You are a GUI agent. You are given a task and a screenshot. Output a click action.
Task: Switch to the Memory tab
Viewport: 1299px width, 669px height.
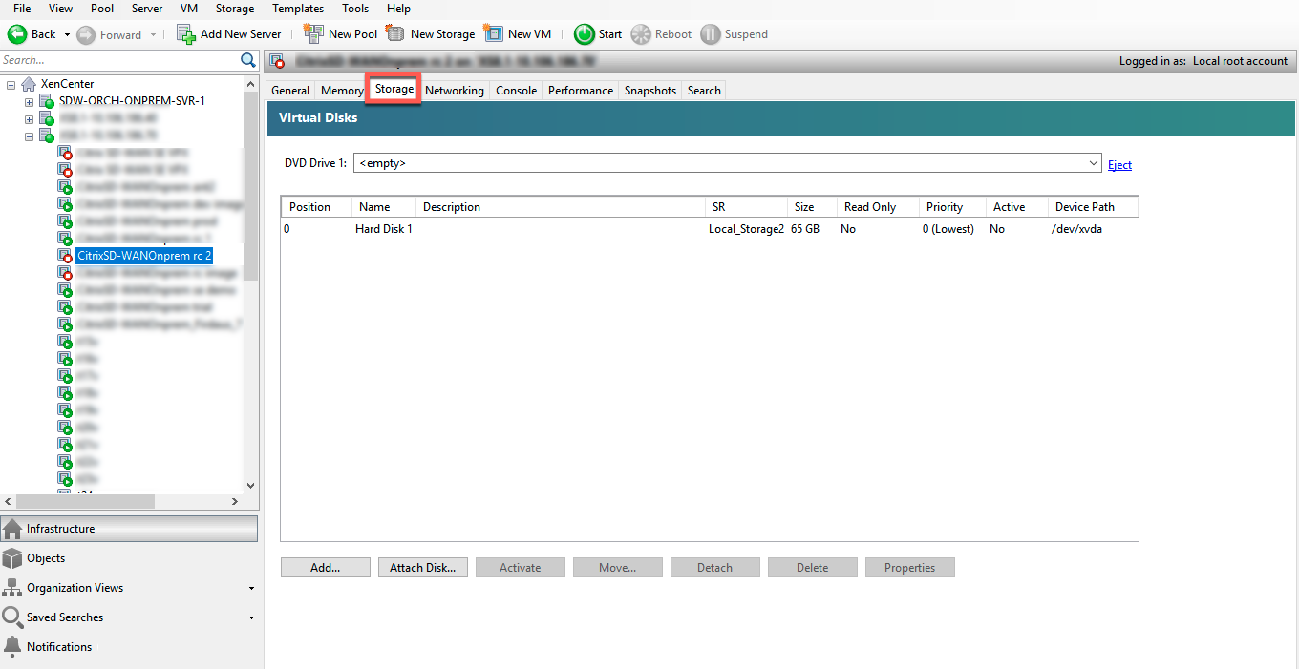pos(342,91)
